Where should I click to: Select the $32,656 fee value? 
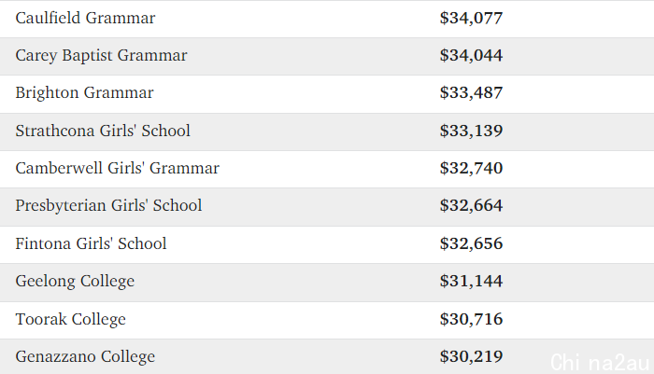pyautogui.click(x=471, y=244)
